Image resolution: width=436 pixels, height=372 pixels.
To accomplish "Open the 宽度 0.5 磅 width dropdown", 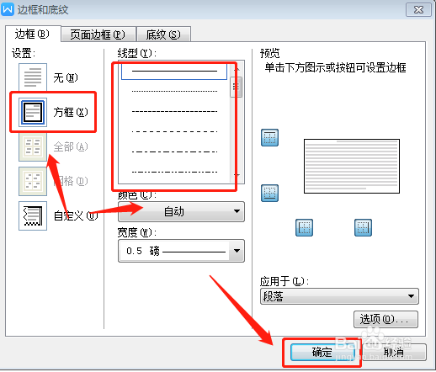I will click(x=181, y=251).
